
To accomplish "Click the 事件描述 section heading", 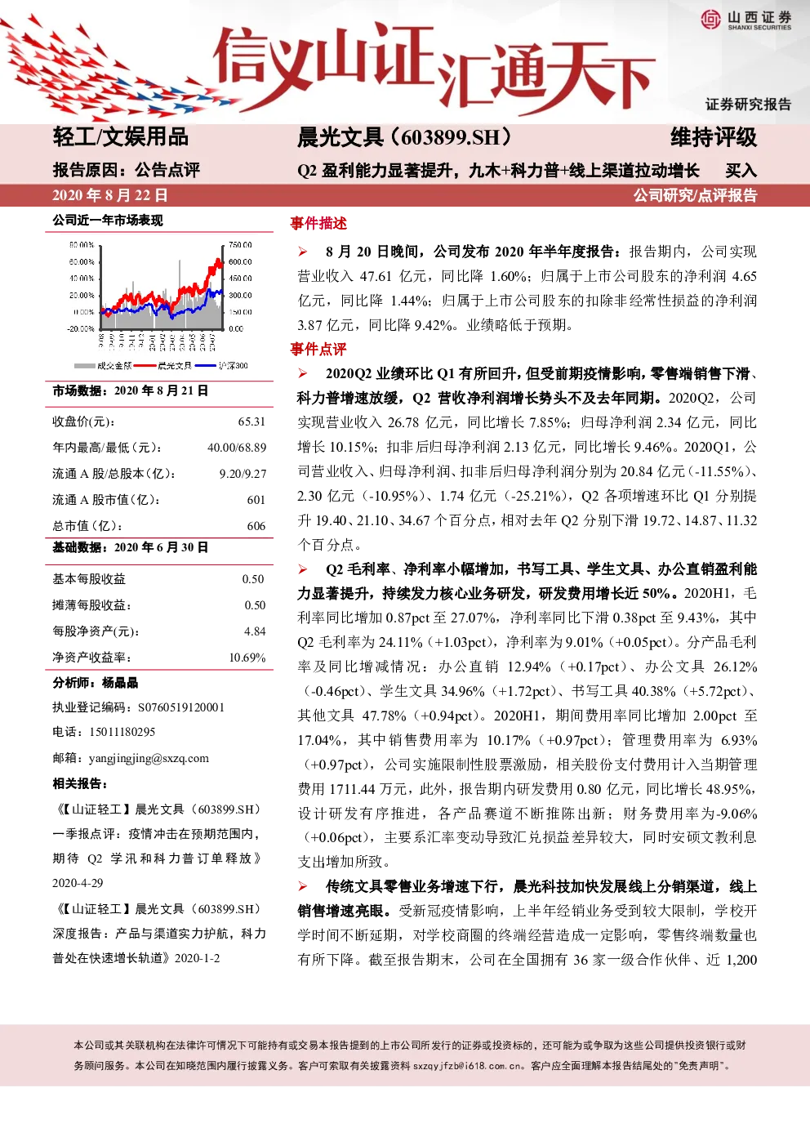I will tap(318, 224).
